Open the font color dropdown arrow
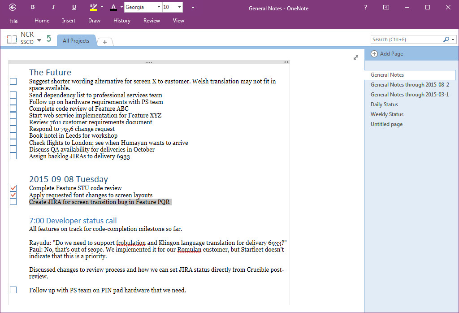This screenshot has height=313, width=459. point(121,7)
